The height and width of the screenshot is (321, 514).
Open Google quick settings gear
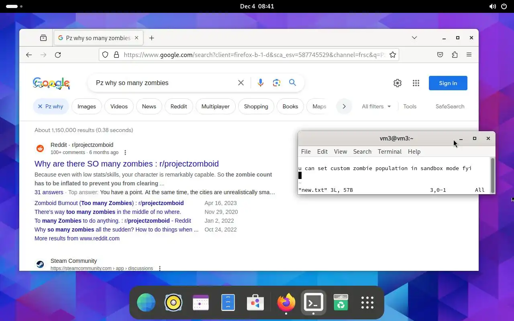pyautogui.click(x=398, y=83)
